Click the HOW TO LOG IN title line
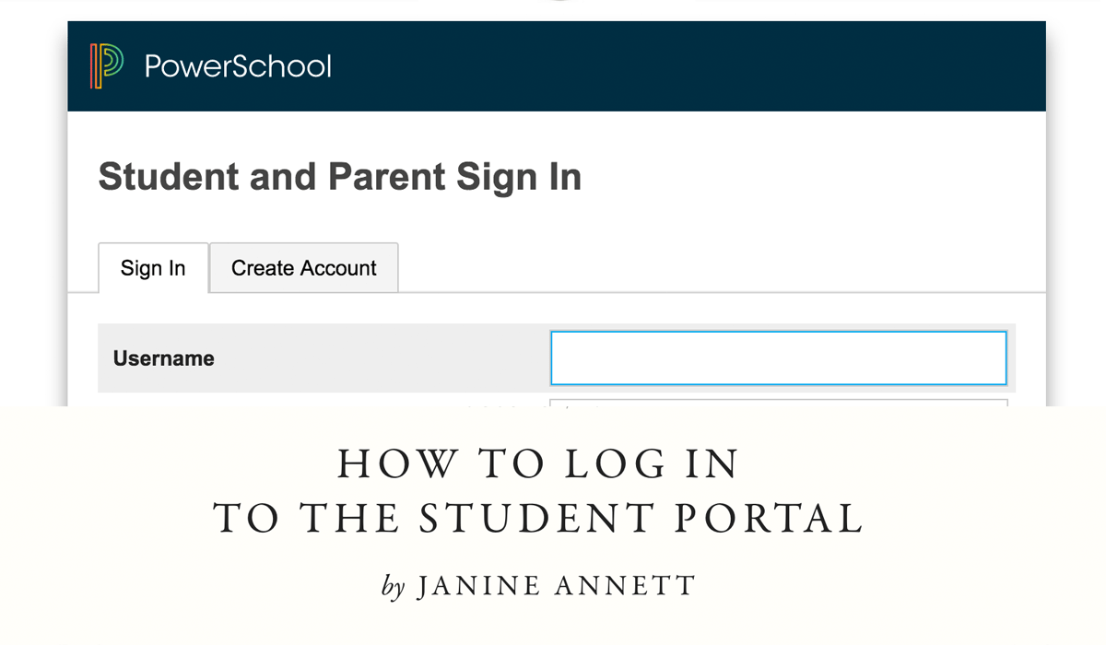The image size is (1106, 645). click(x=538, y=464)
